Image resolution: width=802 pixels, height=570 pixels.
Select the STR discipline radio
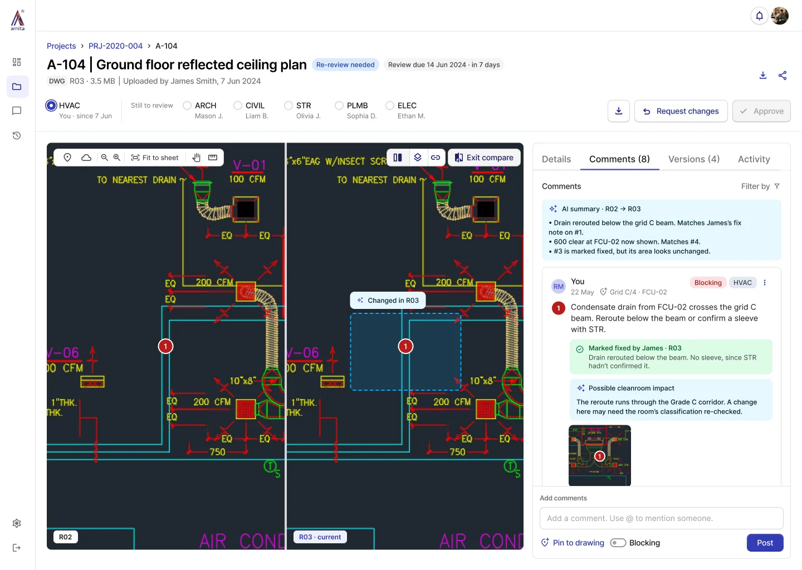tap(288, 105)
